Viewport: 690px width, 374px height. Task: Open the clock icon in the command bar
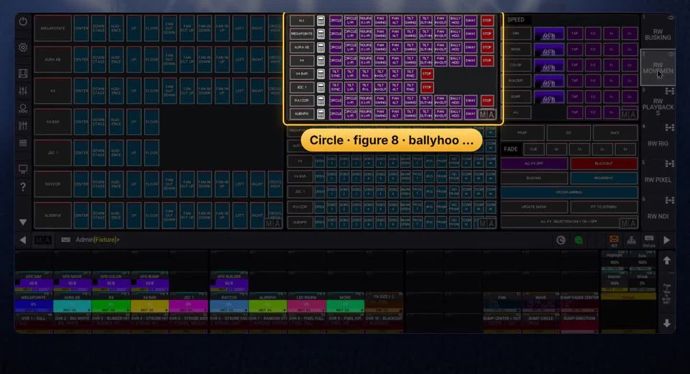(x=561, y=240)
